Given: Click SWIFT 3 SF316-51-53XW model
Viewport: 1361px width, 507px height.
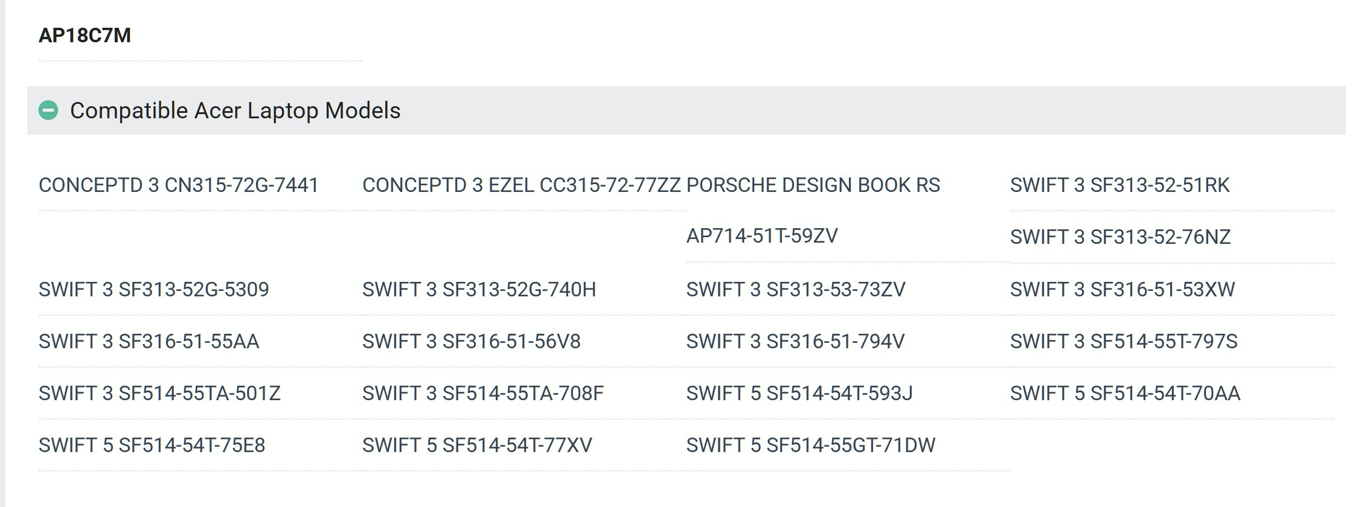Looking at the screenshot, I should coord(1122,290).
